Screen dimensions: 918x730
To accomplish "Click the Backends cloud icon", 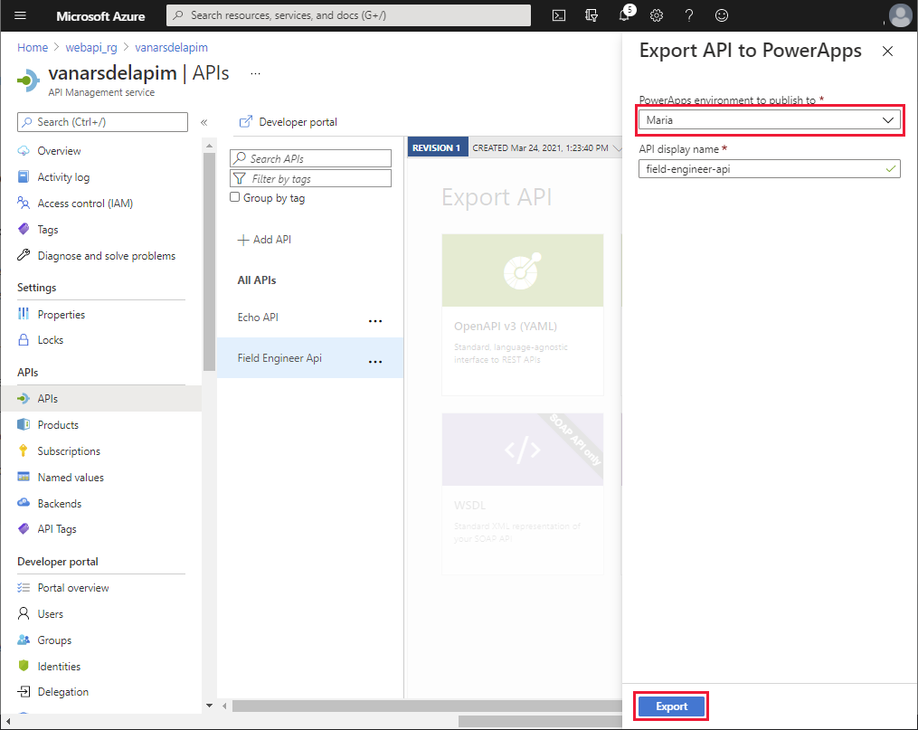I will click(x=24, y=503).
